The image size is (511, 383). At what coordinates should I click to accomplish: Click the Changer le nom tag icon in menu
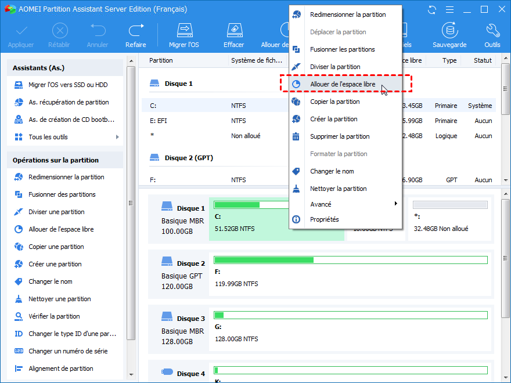(x=296, y=171)
